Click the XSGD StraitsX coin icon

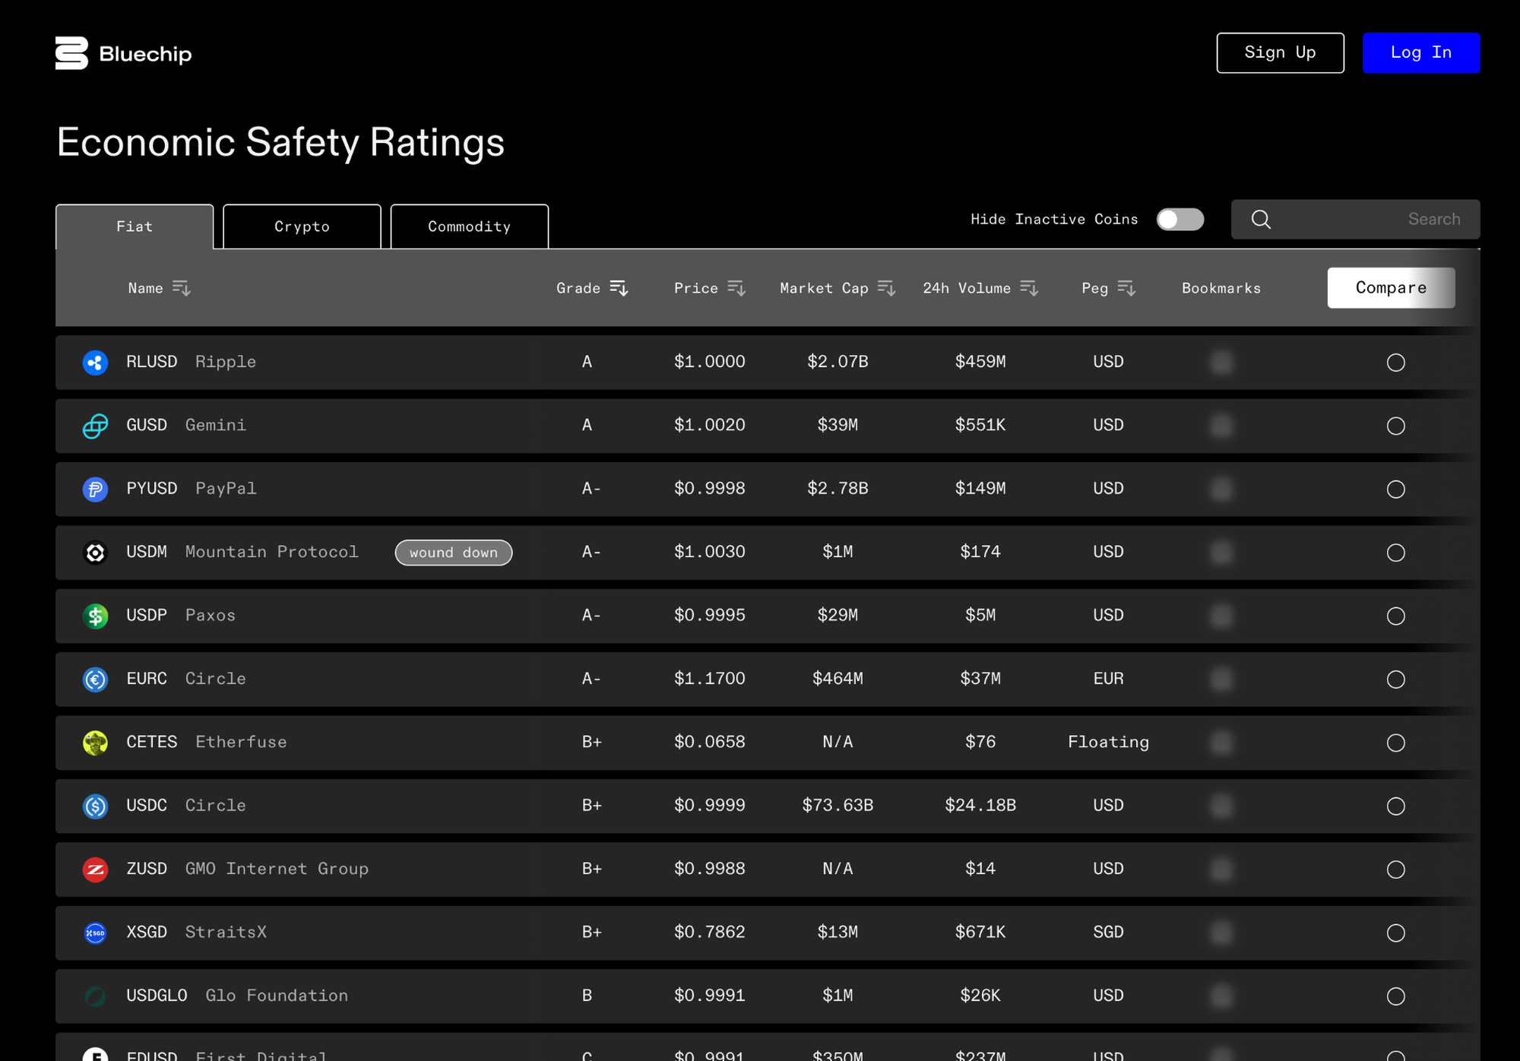pyautogui.click(x=95, y=933)
